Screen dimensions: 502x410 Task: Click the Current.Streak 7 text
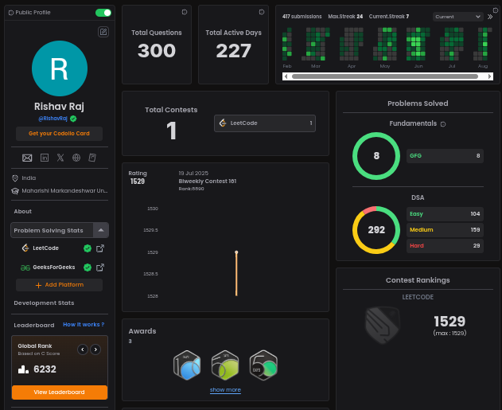pyautogui.click(x=389, y=17)
